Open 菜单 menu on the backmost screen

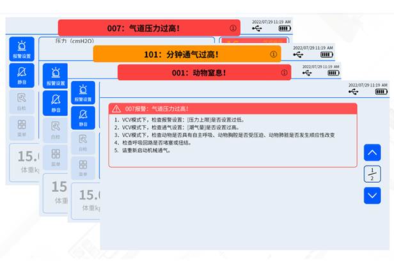[22, 127]
